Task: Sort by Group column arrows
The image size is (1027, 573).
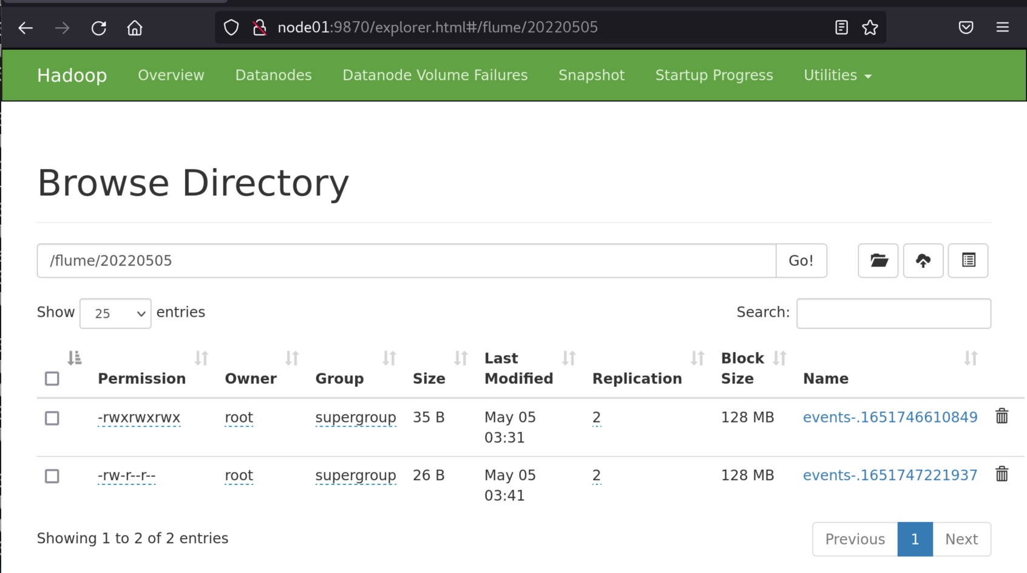Action: [389, 358]
